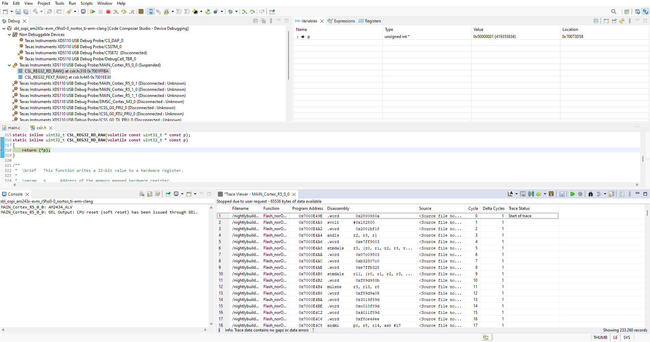Click Collapse All in Variables panel
650x342 pixels.
[596, 21]
